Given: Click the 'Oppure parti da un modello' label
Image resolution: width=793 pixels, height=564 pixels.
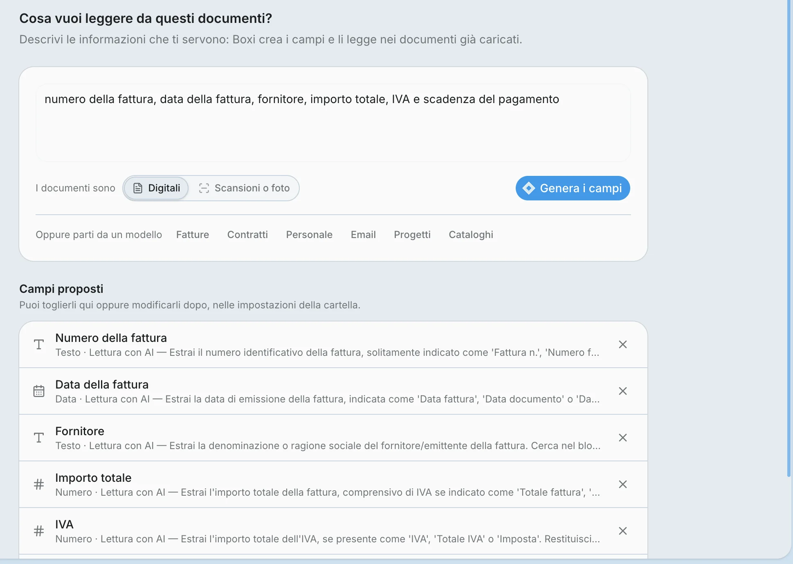Looking at the screenshot, I should pos(99,235).
